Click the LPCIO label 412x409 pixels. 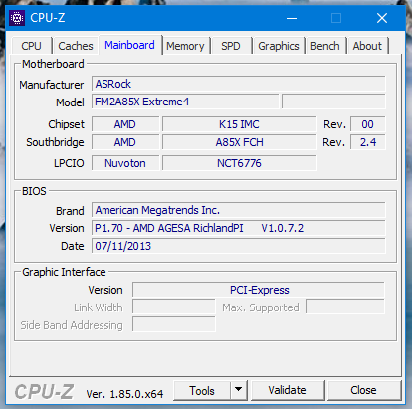click(69, 163)
